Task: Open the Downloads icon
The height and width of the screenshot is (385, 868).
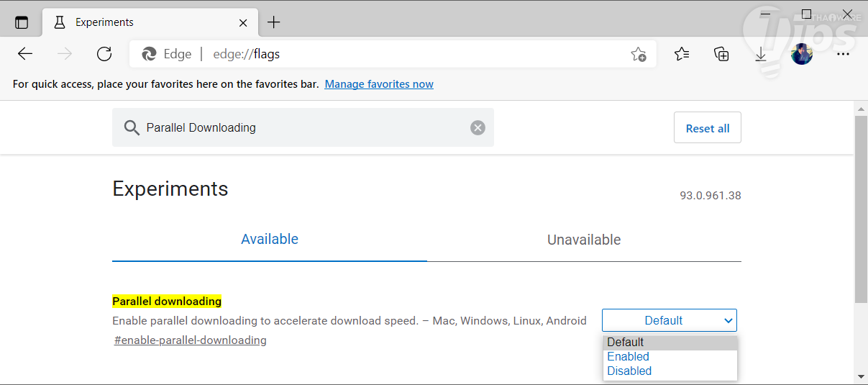Action: pyautogui.click(x=761, y=54)
